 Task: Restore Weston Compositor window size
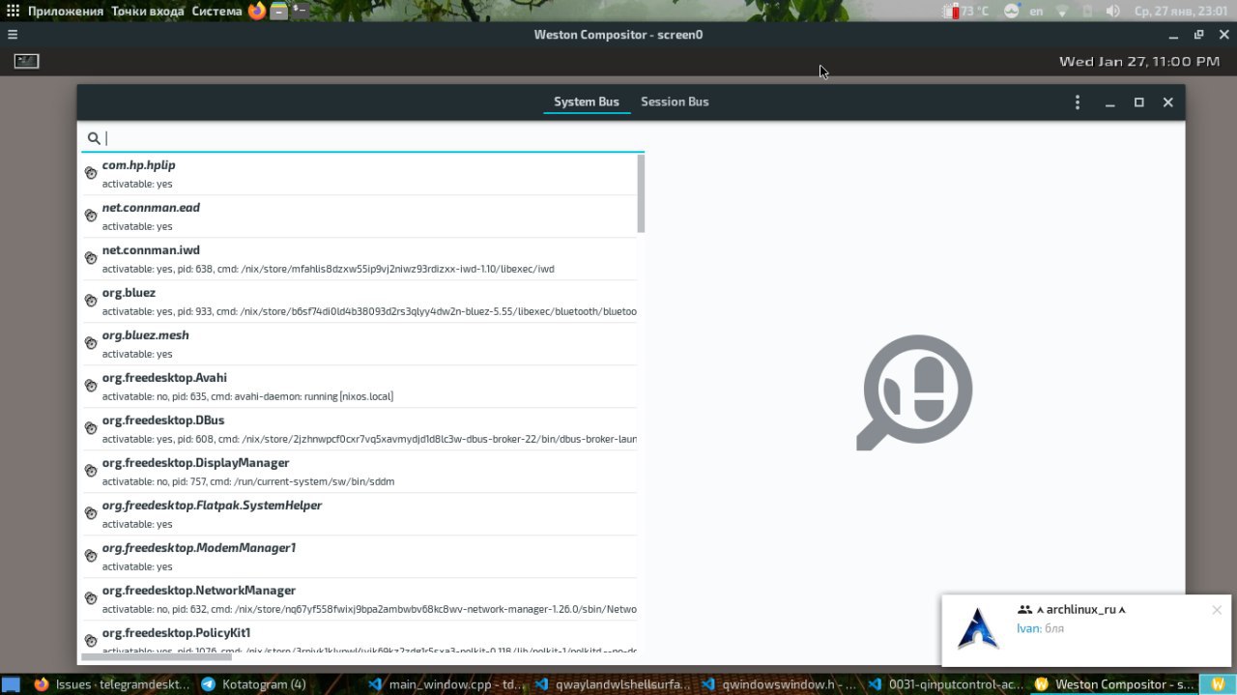tap(1198, 35)
